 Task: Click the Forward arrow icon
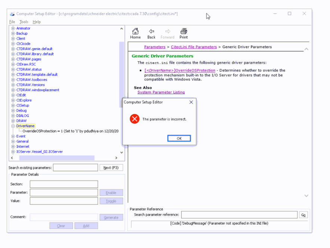[x=168, y=31]
